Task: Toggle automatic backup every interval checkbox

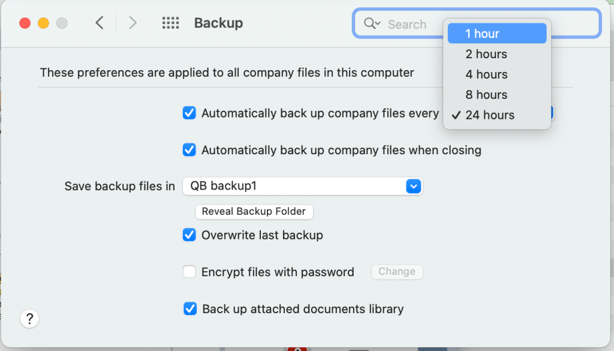Action: [189, 113]
